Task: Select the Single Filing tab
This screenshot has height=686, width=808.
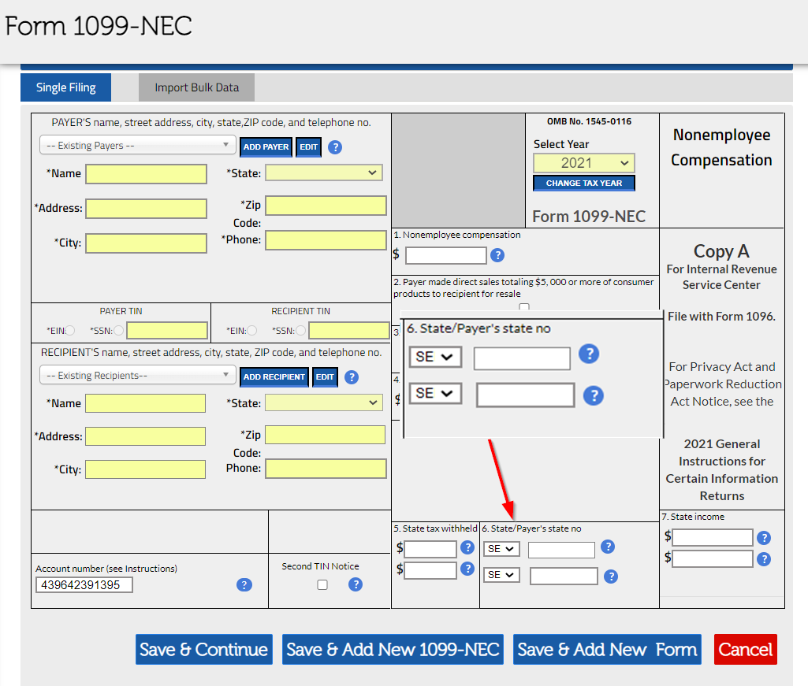Action: 65,87
